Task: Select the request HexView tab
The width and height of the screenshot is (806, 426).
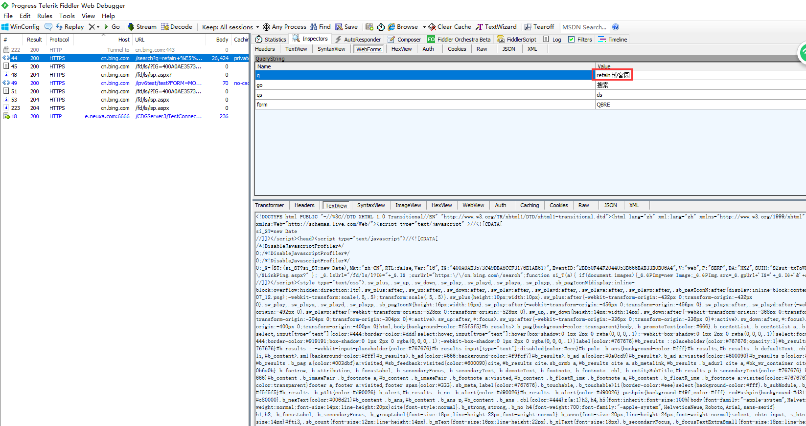Action: point(401,49)
